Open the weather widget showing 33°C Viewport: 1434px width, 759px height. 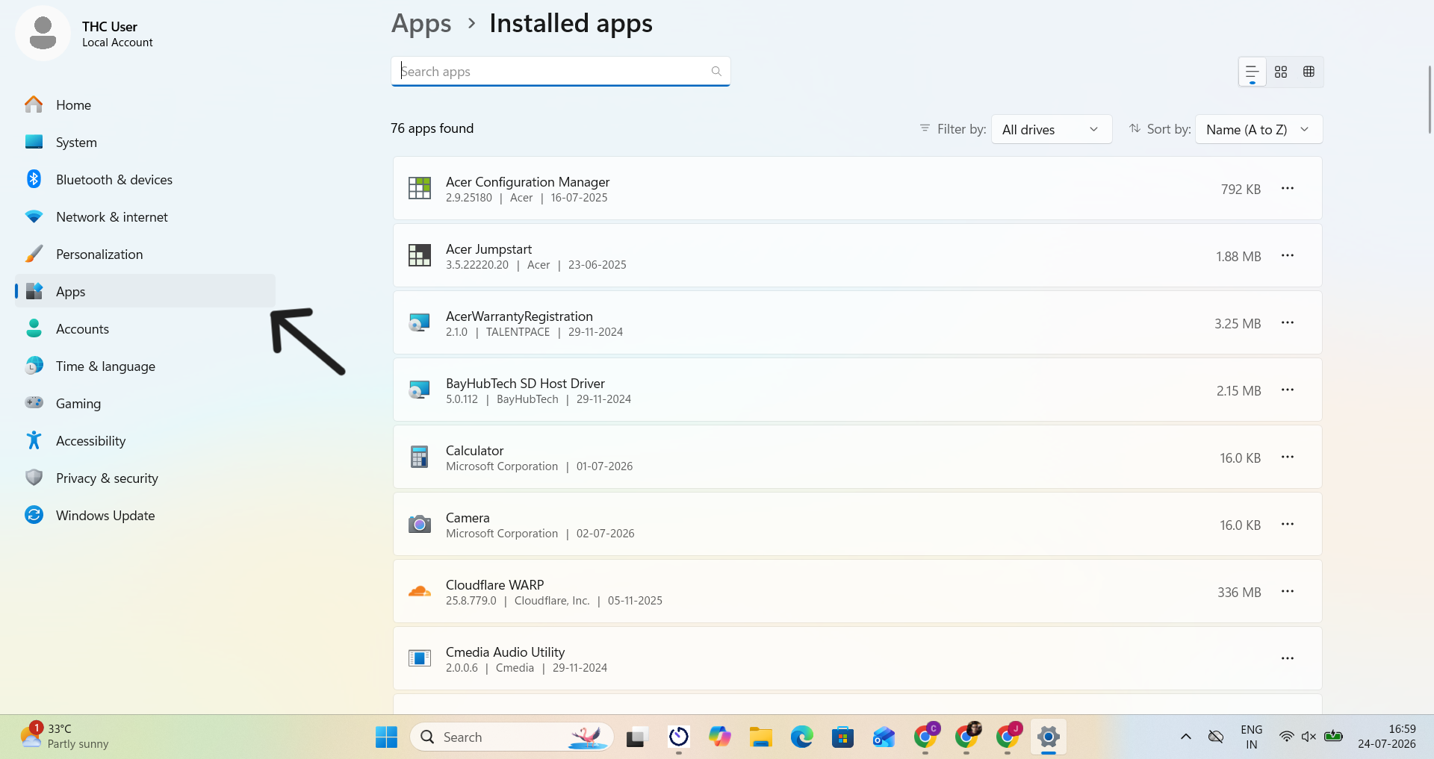pos(65,736)
